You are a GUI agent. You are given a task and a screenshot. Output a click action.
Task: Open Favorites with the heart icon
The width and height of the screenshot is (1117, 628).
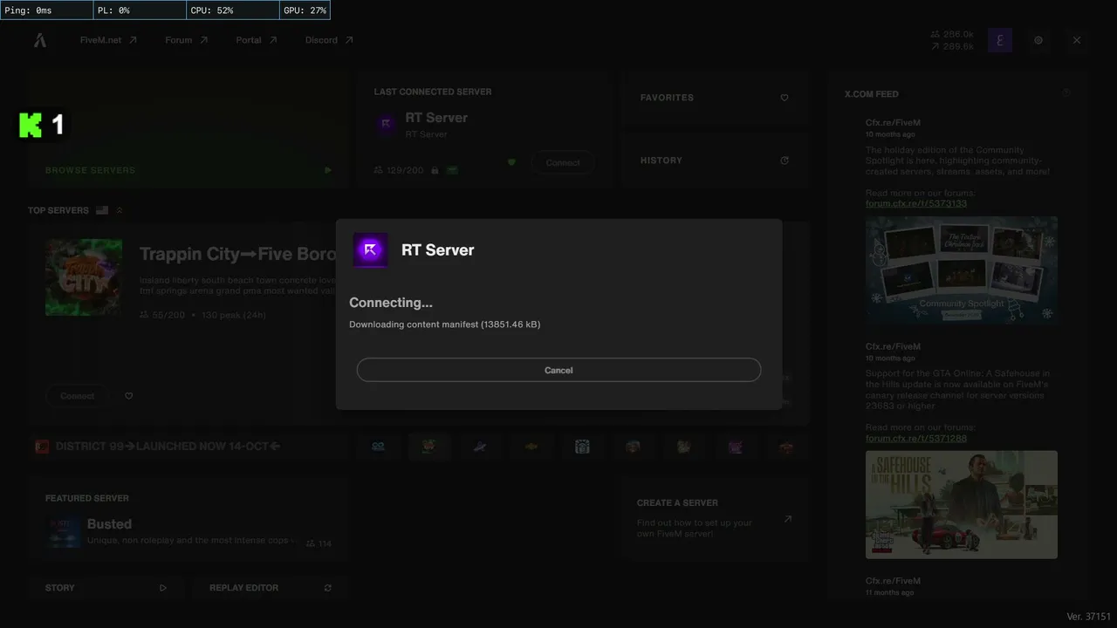pyautogui.click(x=784, y=98)
